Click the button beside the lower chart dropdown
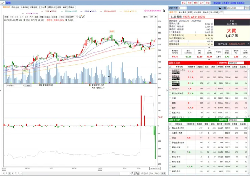Image resolution: width=250 pixels, height=176 pixels. click(x=28, y=86)
